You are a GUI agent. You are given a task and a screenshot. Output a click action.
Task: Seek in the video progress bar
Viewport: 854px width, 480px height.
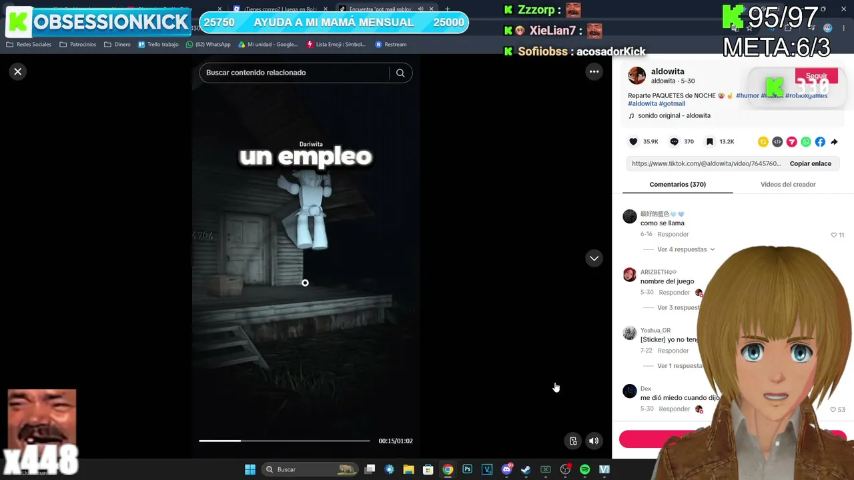coord(284,441)
